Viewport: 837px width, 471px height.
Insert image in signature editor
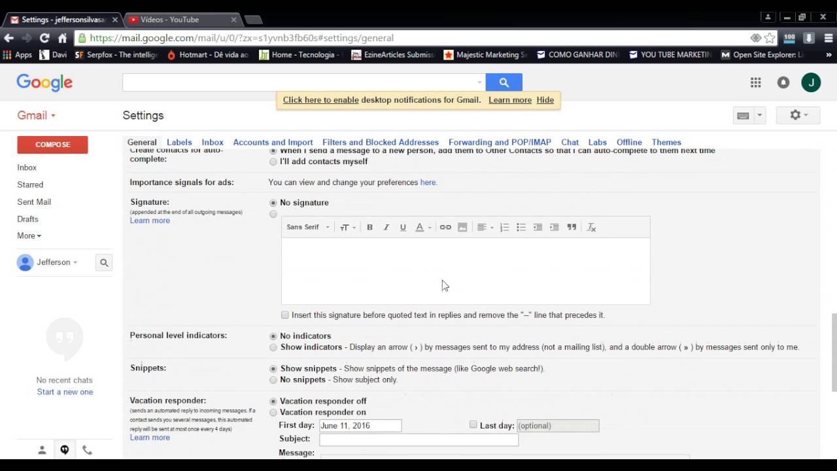pyautogui.click(x=462, y=227)
